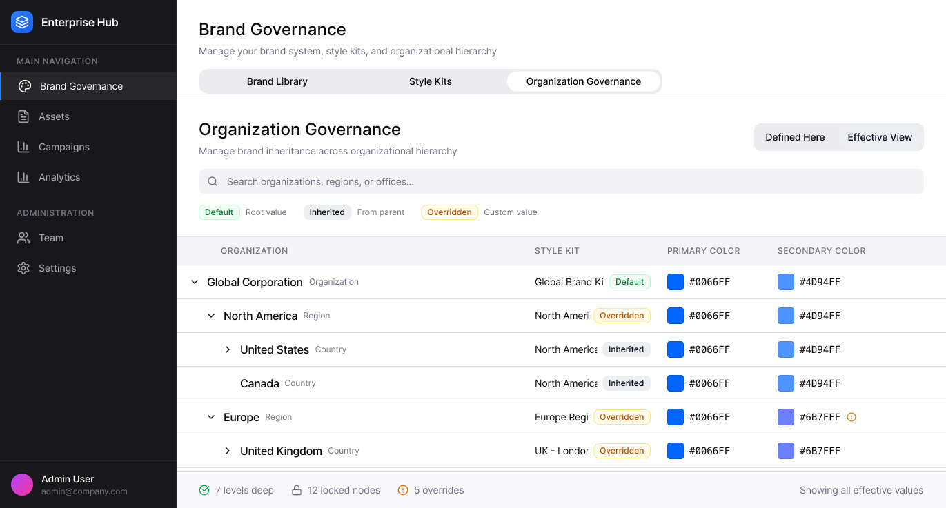Click the search magnifier icon
The width and height of the screenshot is (946, 508).
pos(213,181)
